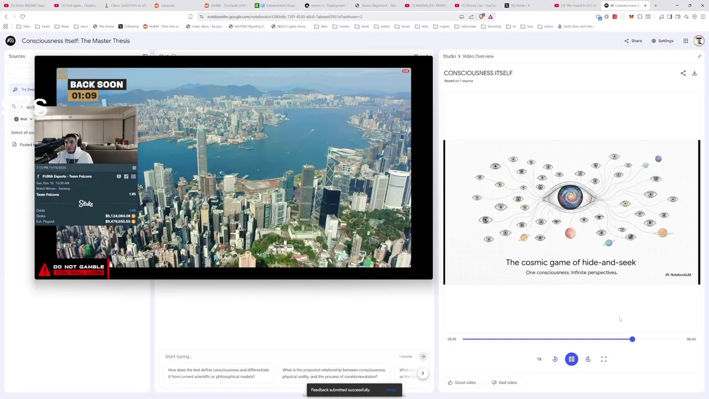Edit the notebook title Consciousness Itself
The height and width of the screenshot is (399, 709).
coord(76,40)
